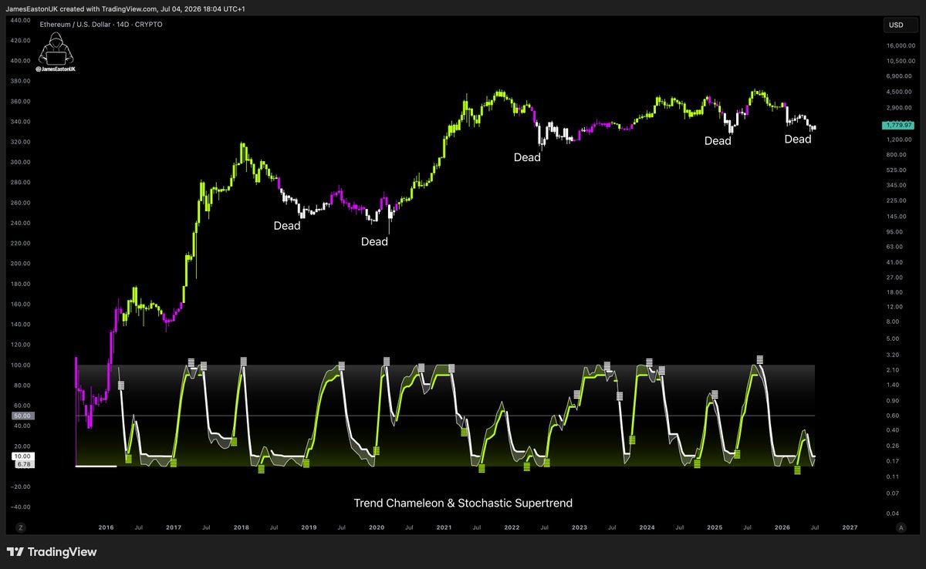Image resolution: width=926 pixels, height=569 pixels.
Task: Click the Dead label below the 2020 low
Action: (x=374, y=241)
